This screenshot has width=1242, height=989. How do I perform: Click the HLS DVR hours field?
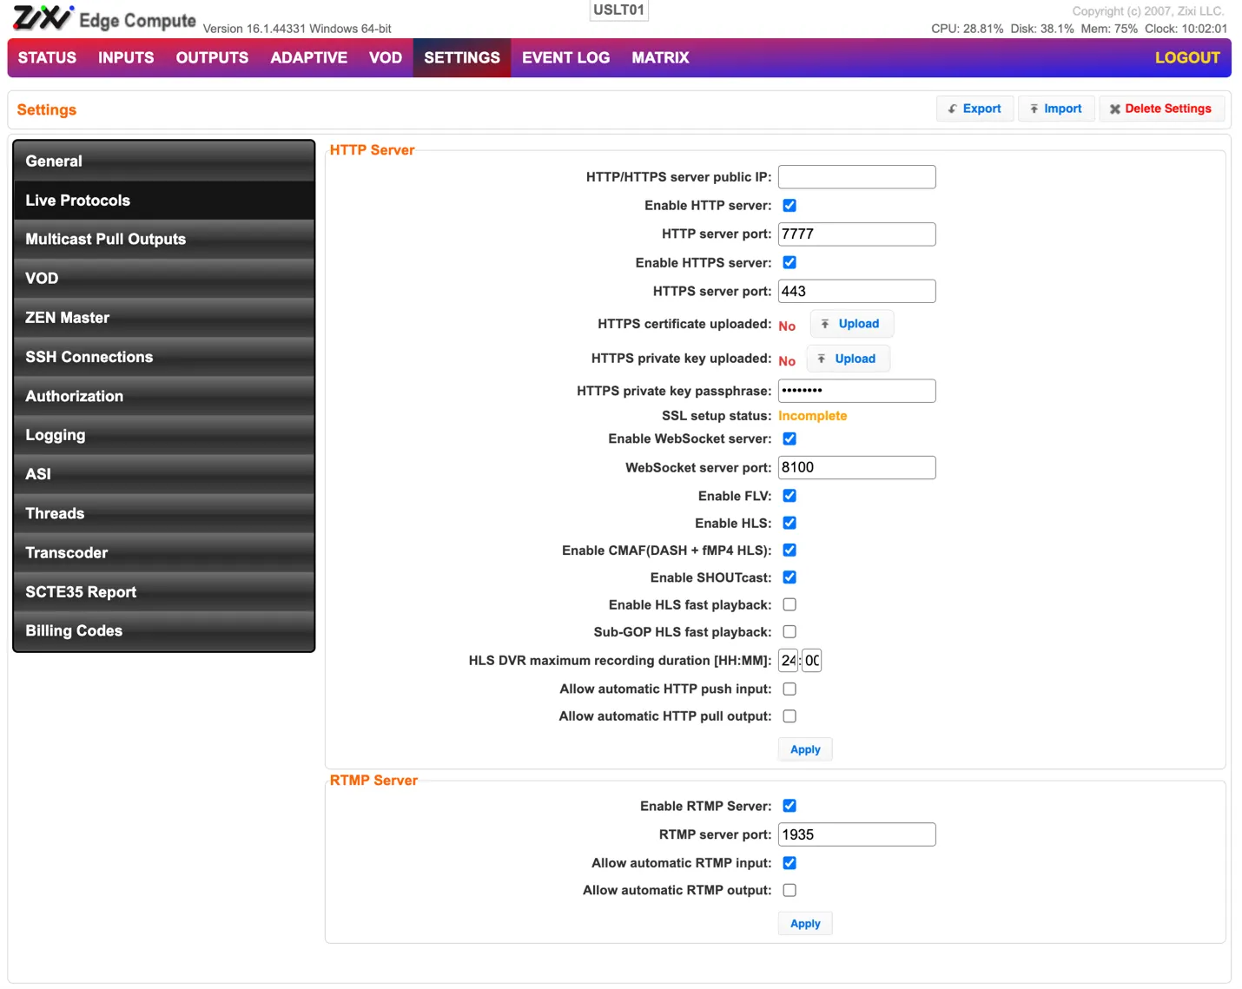(789, 661)
